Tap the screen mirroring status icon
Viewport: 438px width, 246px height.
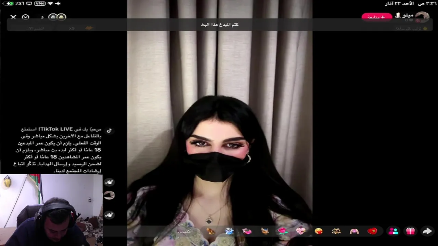29,3
